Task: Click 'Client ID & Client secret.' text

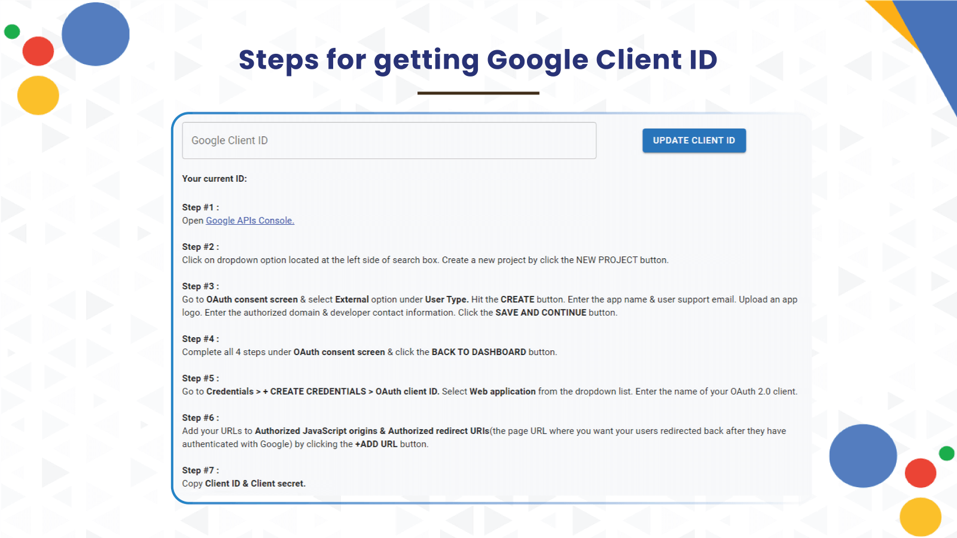Action: coord(255,484)
